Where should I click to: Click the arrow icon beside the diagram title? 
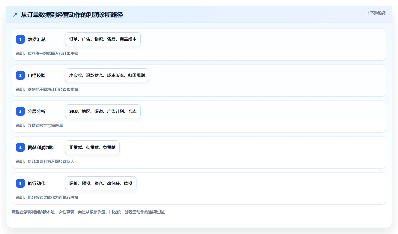[x=15, y=15]
